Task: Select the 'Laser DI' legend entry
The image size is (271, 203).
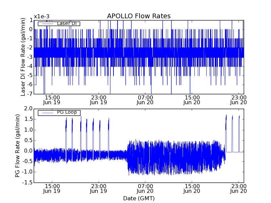Action: [59, 24]
